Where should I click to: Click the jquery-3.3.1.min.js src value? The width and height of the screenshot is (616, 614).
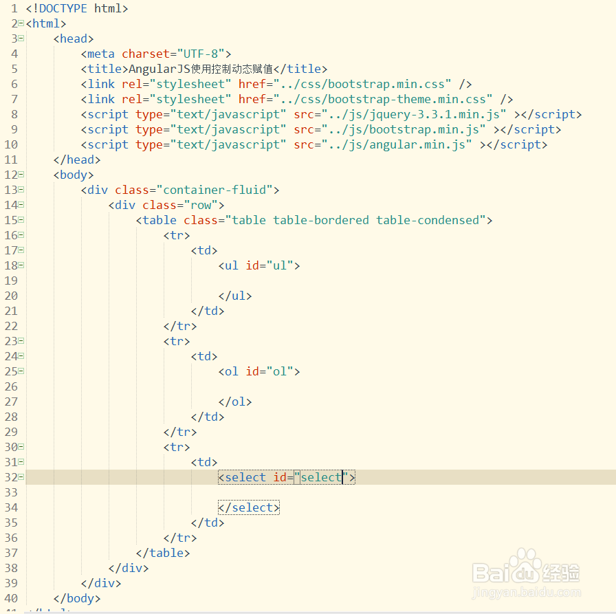[x=414, y=114]
